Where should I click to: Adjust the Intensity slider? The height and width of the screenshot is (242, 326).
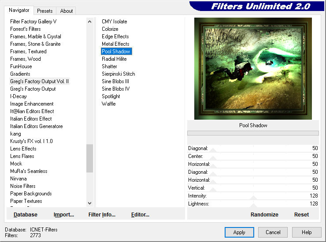pyautogui.click(x=253, y=196)
